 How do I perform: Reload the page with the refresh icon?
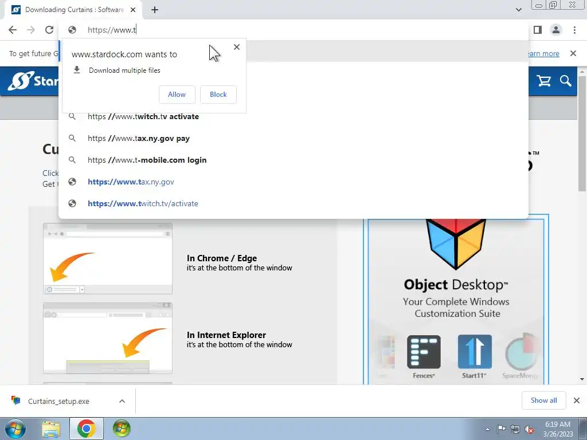[49, 30]
